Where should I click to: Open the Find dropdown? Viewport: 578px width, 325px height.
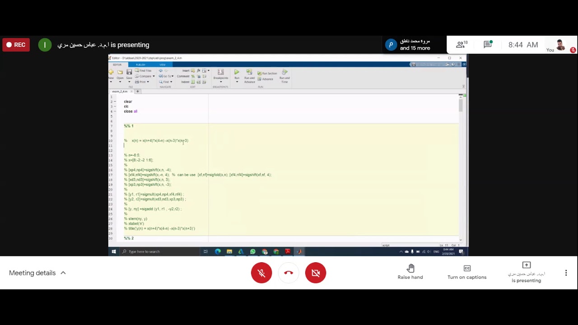pyautogui.click(x=166, y=82)
